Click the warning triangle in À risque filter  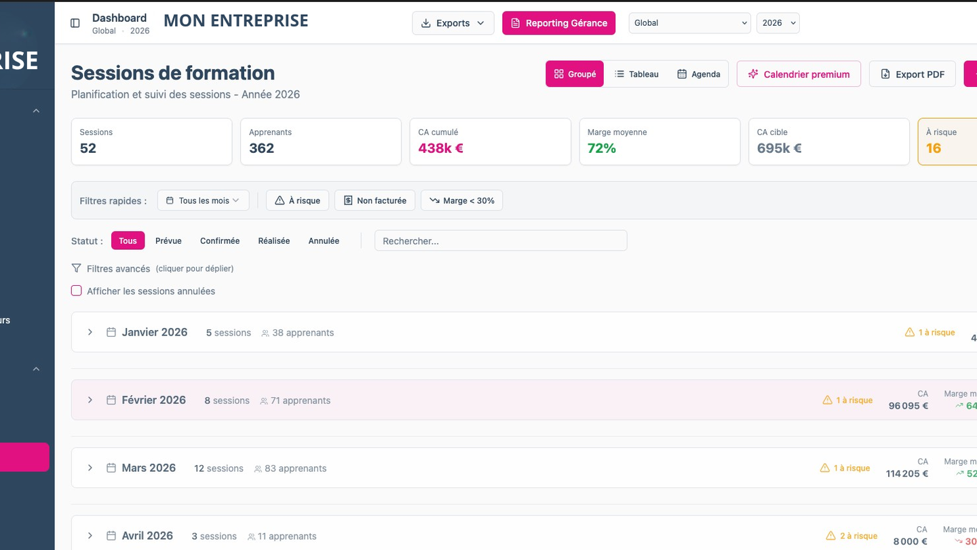(280, 200)
